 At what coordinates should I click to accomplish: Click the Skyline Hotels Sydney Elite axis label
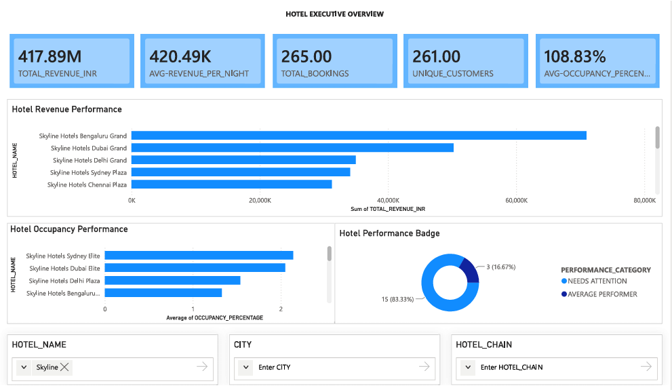63,256
